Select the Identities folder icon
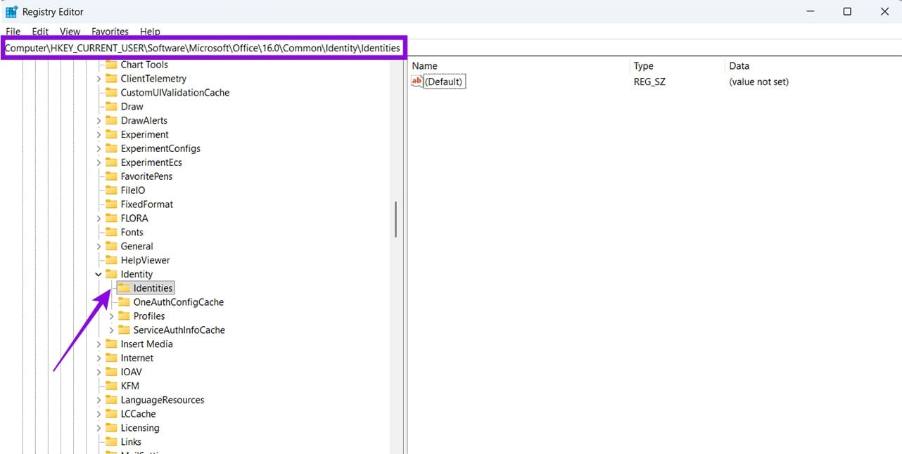Viewport: 902px width, 454px height. tap(124, 288)
